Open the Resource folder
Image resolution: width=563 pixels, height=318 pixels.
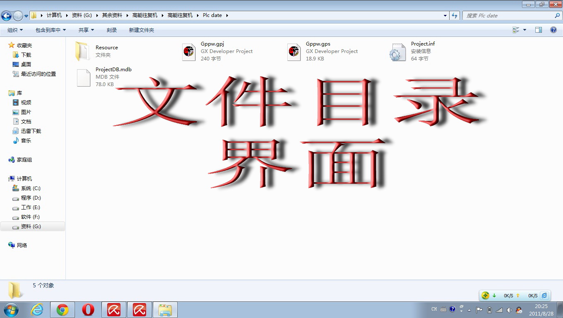[83, 51]
